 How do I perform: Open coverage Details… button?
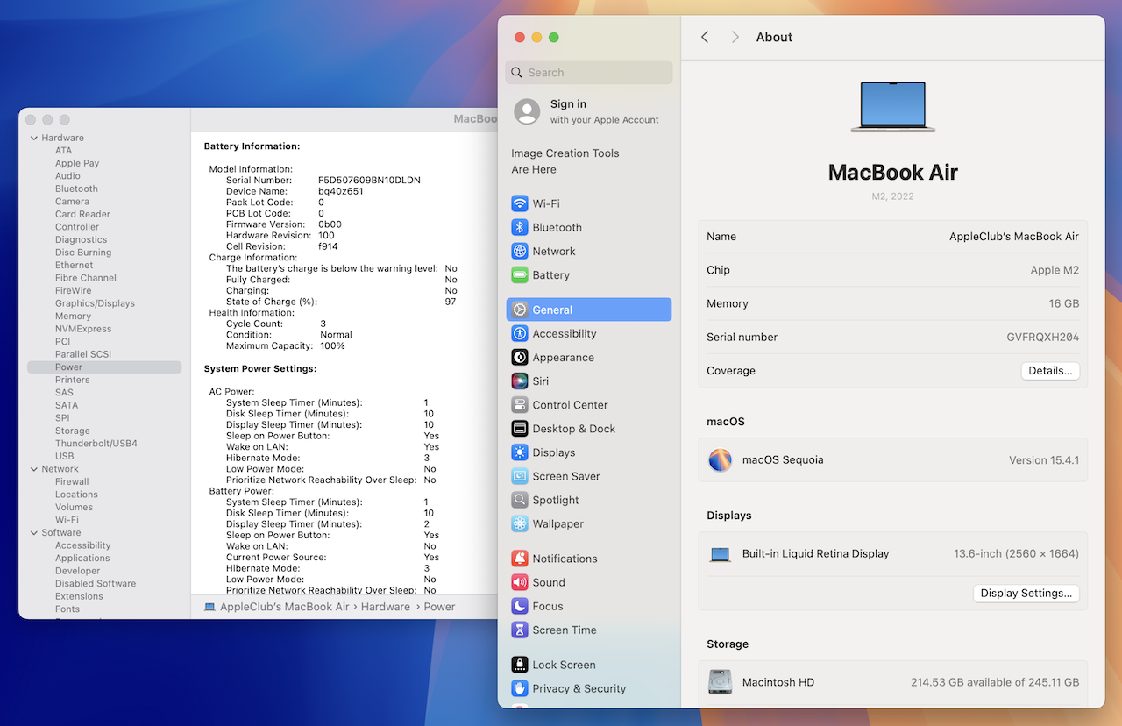pos(1050,371)
